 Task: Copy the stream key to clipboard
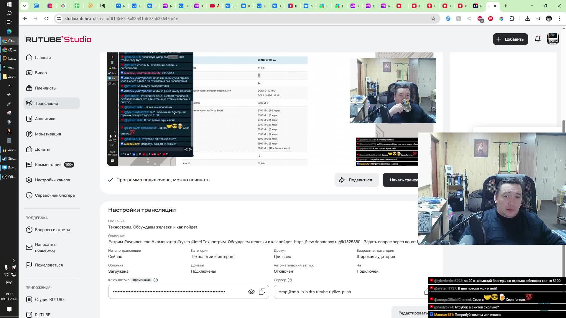click(262, 292)
